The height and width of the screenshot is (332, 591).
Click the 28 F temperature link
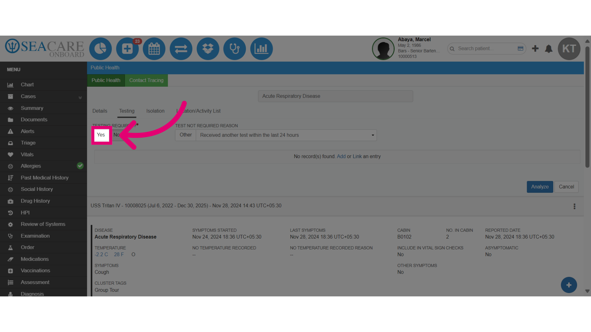(119, 255)
